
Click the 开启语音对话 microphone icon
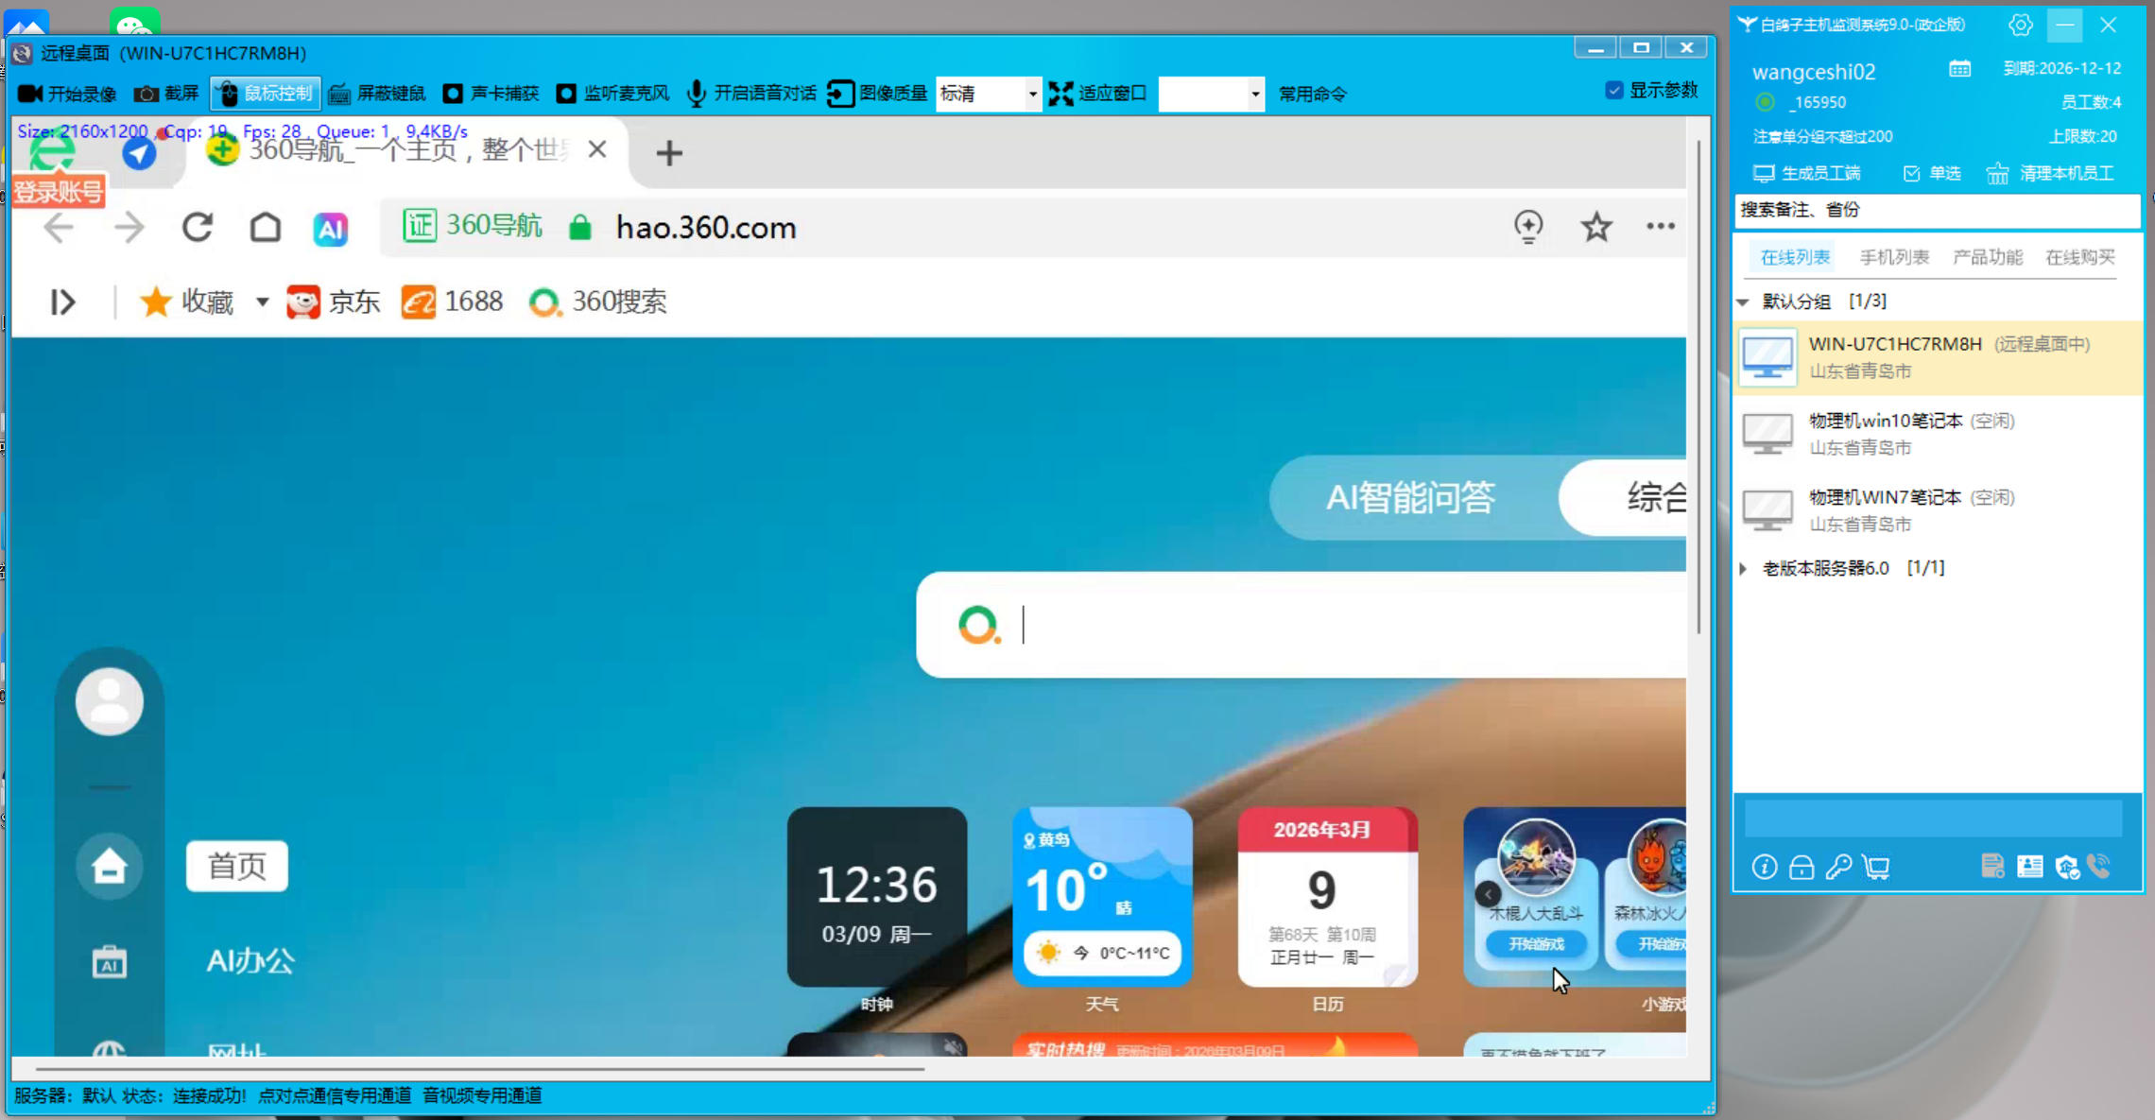[697, 94]
